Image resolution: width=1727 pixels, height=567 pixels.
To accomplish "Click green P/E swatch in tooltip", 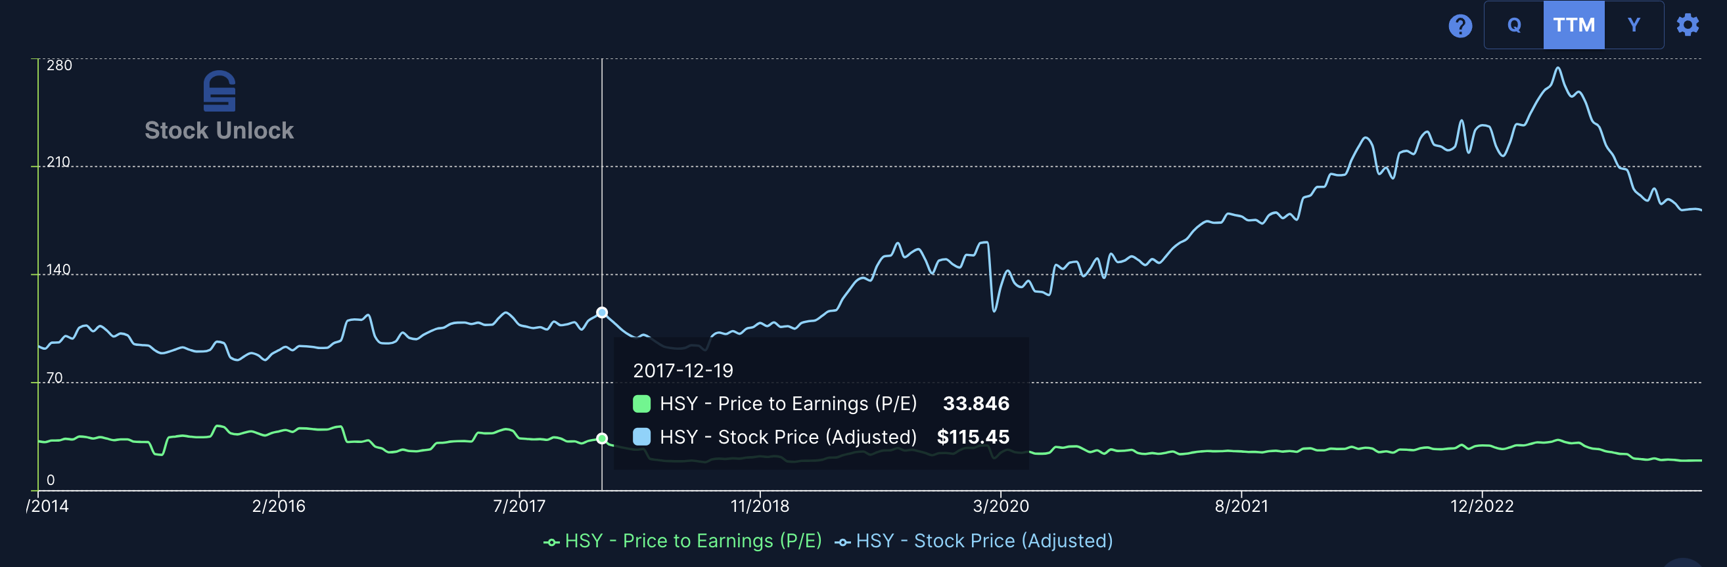I will [x=641, y=404].
